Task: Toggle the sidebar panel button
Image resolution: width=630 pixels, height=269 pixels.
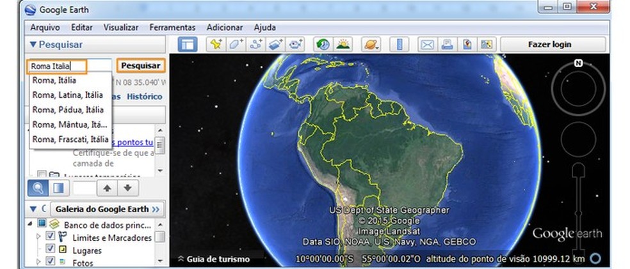Action: tap(187, 45)
